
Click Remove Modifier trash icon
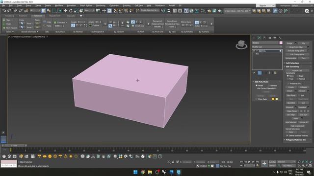point(269,73)
